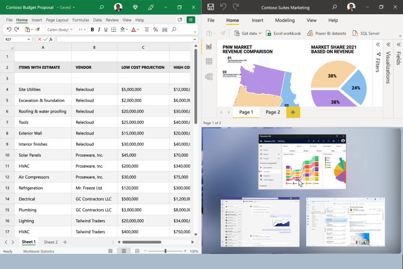The image size is (403, 269).
Task: Adjust the Excel zoom slider
Action: pyautogui.click(x=165, y=251)
